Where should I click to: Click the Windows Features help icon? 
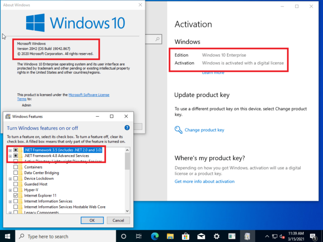coord(127,128)
